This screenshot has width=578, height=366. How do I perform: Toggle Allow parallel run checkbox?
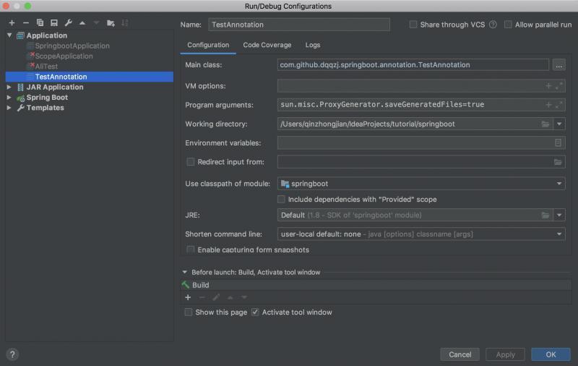pos(509,25)
